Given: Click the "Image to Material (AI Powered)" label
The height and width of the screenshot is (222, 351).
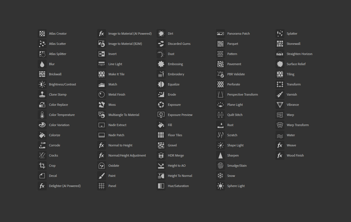Looking at the screenshot, I should click(x=130, y=34).
